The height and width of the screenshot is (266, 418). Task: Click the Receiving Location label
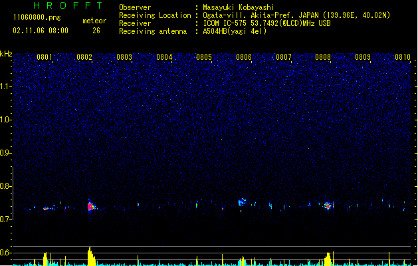pos(155,15)
